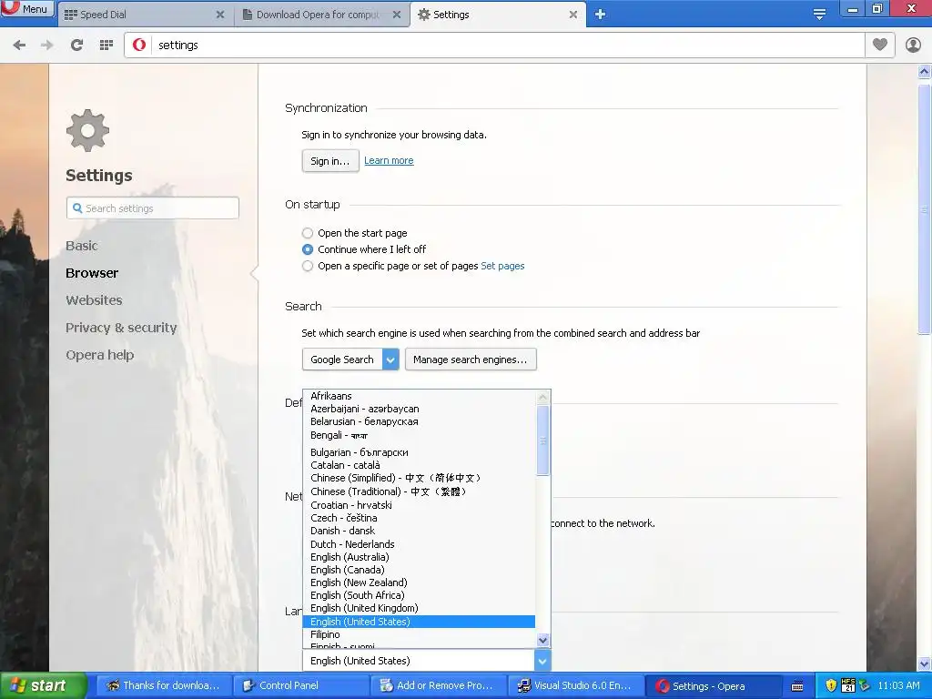This screenshot has width=932, height=699.
Task: Choose Danish - dansk in the list
Action: click(419, 531)
